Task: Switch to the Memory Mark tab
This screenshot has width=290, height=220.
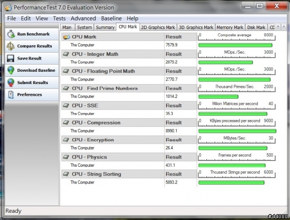Action: tap(230, 27)
